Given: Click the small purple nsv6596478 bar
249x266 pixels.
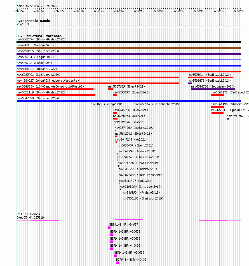Looking at the screenshot, I should click(190, 83).
